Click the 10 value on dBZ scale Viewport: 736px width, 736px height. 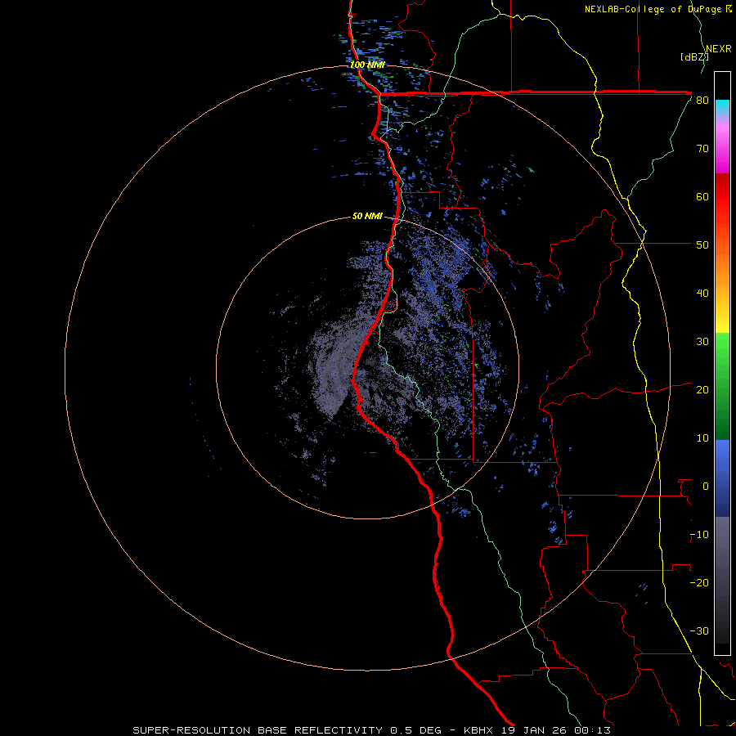(702, 438)
